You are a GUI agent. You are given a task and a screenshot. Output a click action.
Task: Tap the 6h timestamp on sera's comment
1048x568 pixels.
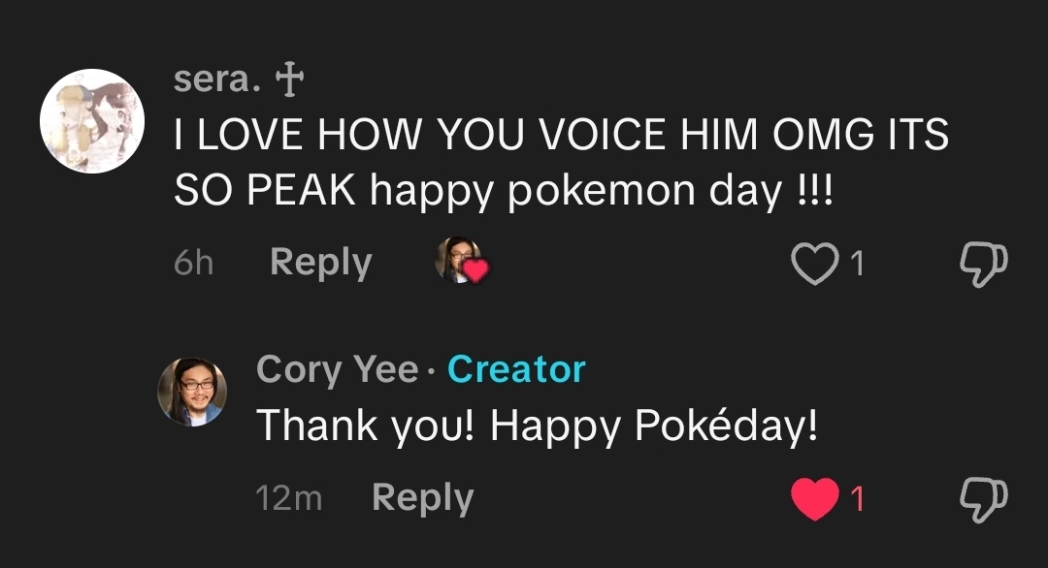tap(193, 264)
